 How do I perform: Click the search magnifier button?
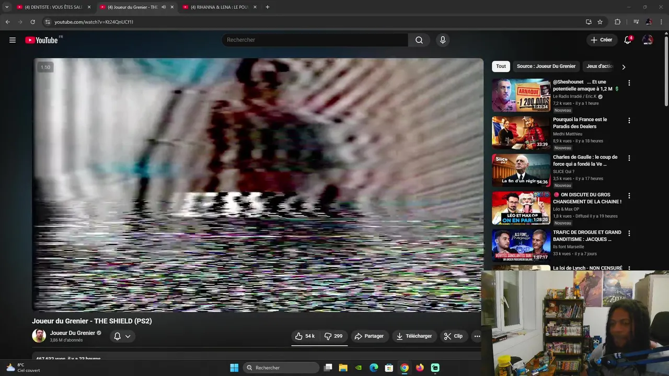coord(419,40)
